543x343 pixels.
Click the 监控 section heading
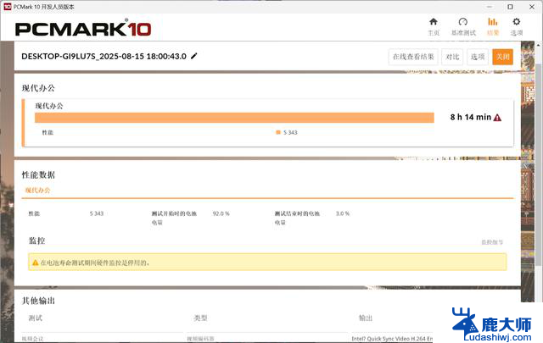36,241
